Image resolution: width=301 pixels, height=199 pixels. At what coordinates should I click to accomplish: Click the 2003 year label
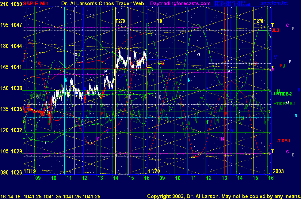click(x=278, y=172)
